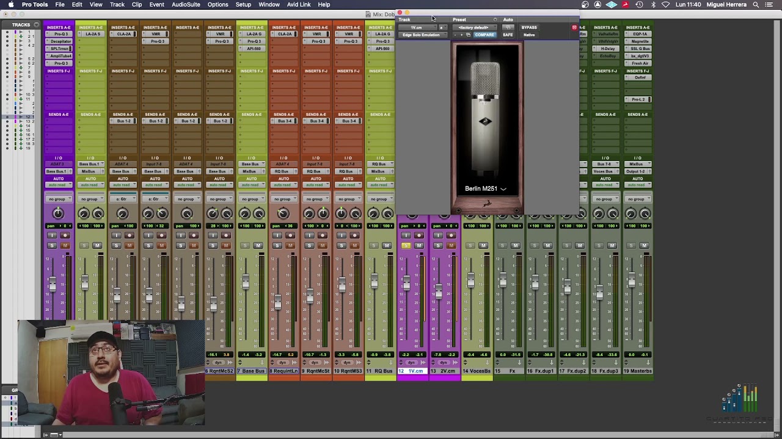Enable record on the 1V.cm track
The width and height of the screenshot is (782, 439).
(x=418, y=235)
